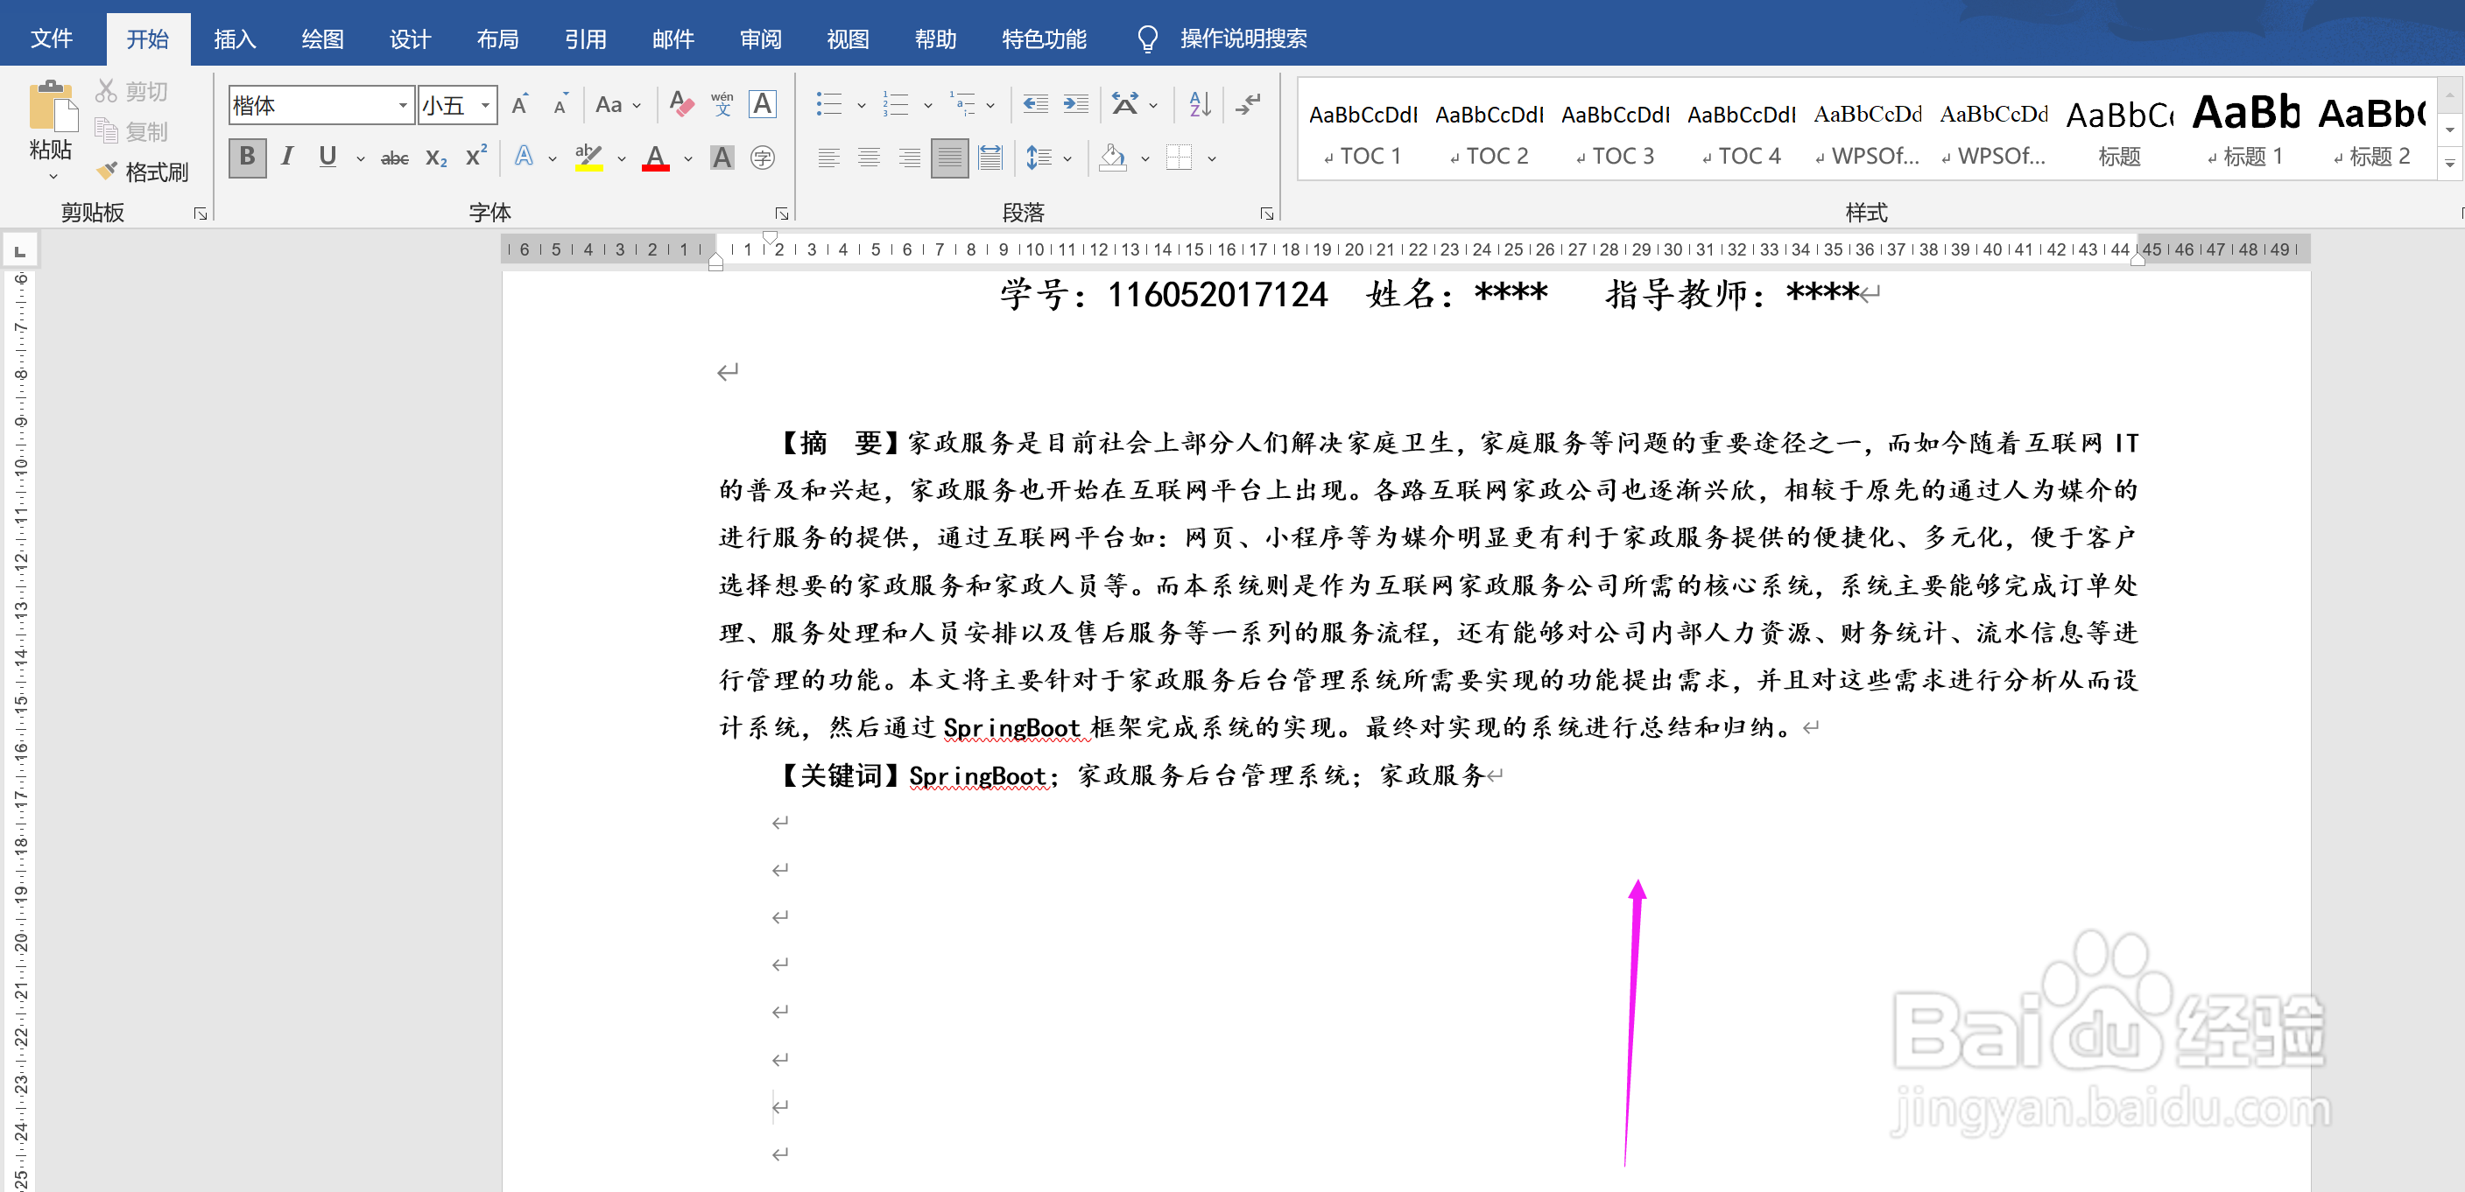Viewport: 2465px width, 1192px height.
Task: Toggle underline formatting
Action: point(327,157)
